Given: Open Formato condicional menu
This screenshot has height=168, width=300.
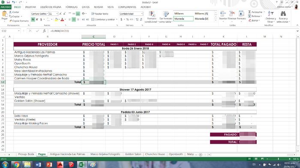Looking at the screenshot, I should click(152, 17).
